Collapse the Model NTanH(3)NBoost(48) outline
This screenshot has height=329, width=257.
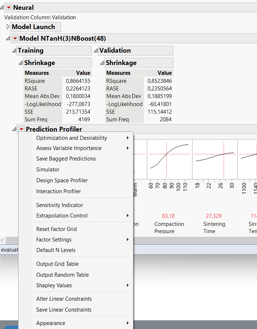[8, 38]
